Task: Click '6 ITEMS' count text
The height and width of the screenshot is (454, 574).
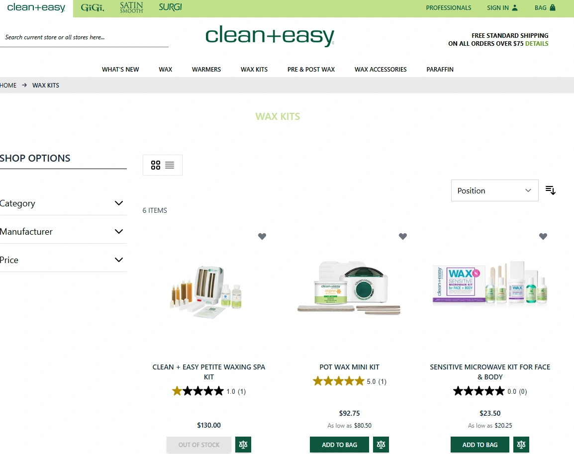Action: (155, 210)
